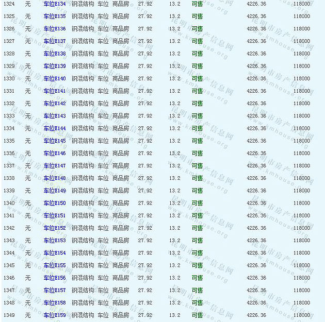Select parking space 车位E146
This screenshot has height=322, width=325.
click(54, 154)
